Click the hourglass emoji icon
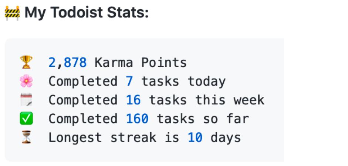348x166 pixels. [26, 137]
